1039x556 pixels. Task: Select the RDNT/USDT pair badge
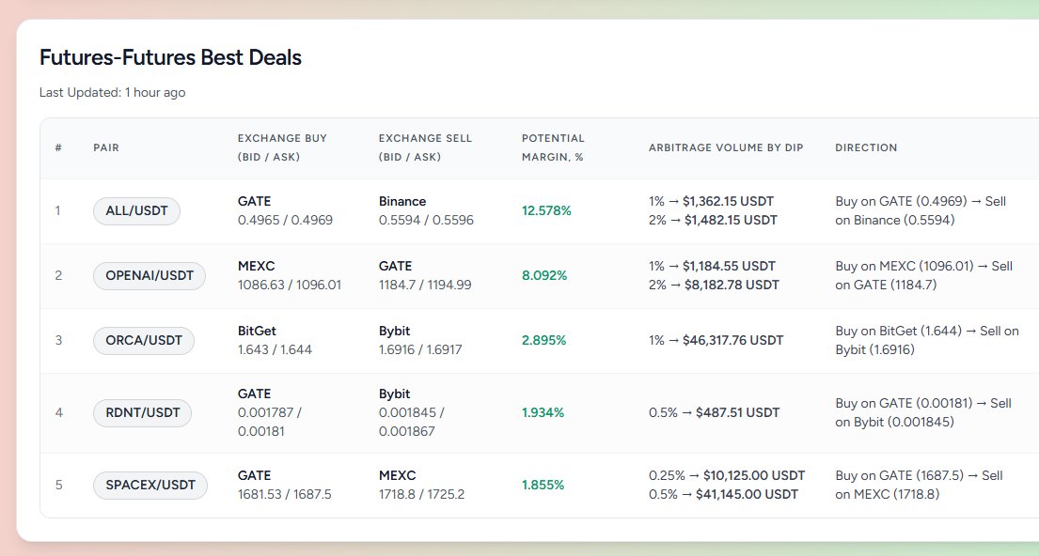(143, 413)
